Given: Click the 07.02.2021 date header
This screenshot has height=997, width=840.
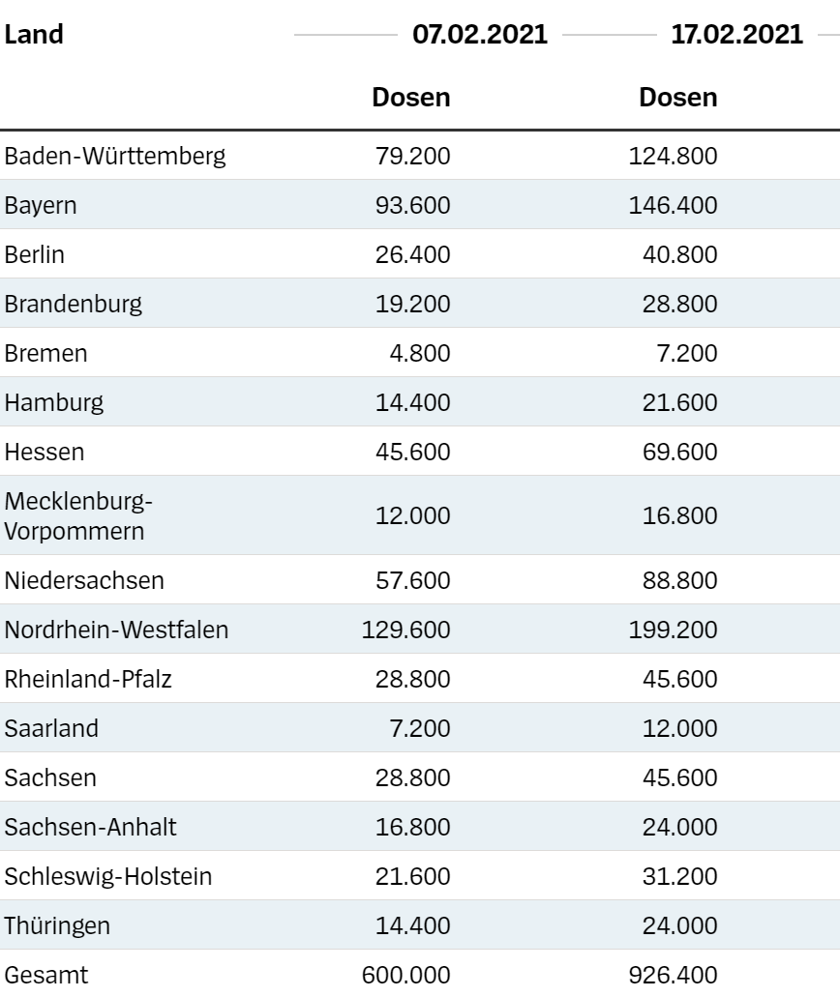Looking at the screenshot, I should pos(480,35).
